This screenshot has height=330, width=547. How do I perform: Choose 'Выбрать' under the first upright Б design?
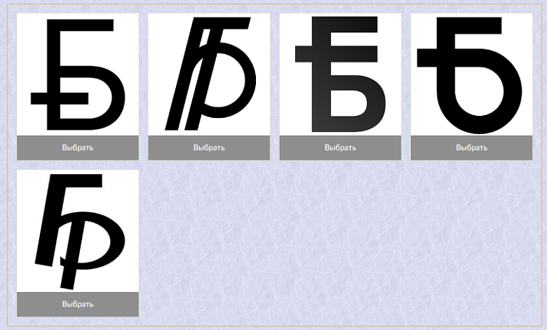click(x=78, y=147)
